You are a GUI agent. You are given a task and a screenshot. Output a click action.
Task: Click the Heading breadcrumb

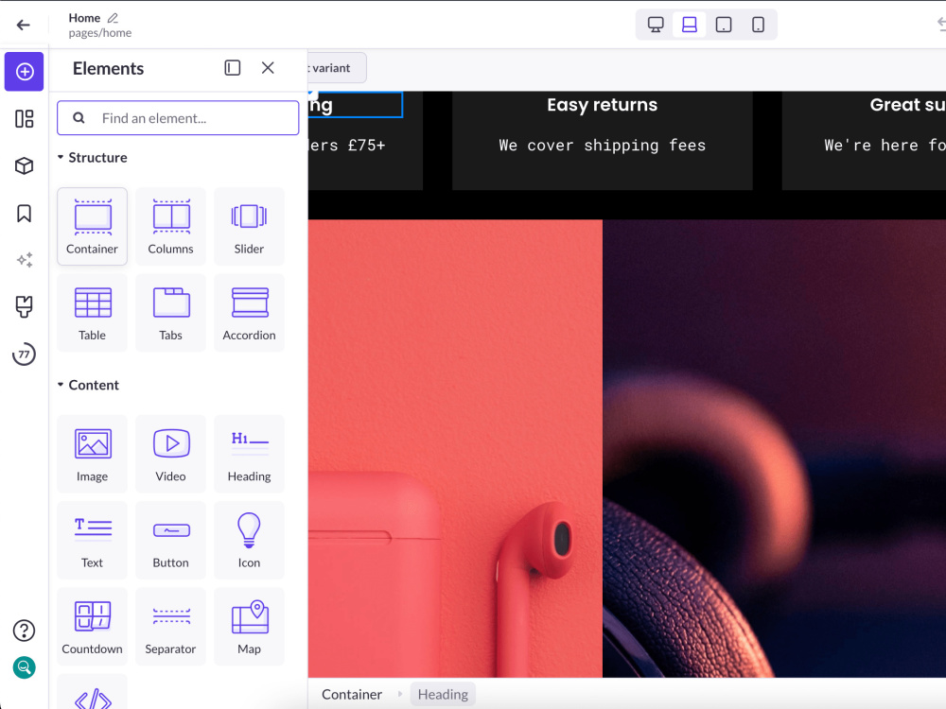(x=443, y=695)
